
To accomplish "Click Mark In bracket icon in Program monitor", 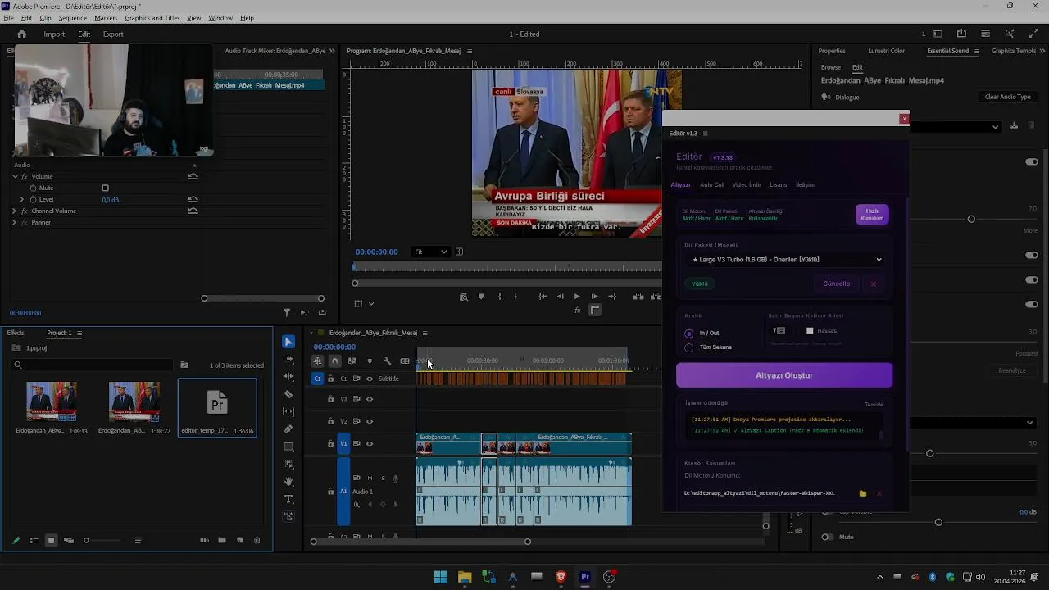I will [x=499, y=297].
